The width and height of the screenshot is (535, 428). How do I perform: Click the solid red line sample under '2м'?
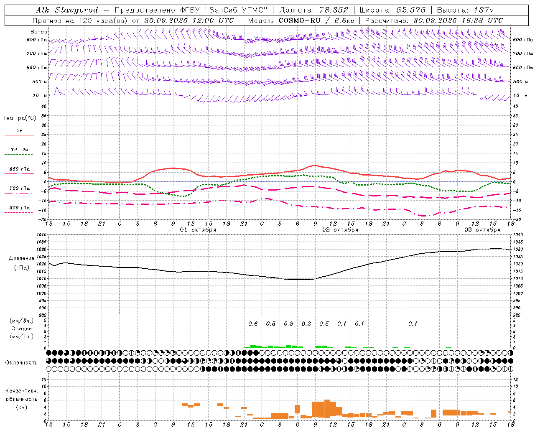coord(19,135)
